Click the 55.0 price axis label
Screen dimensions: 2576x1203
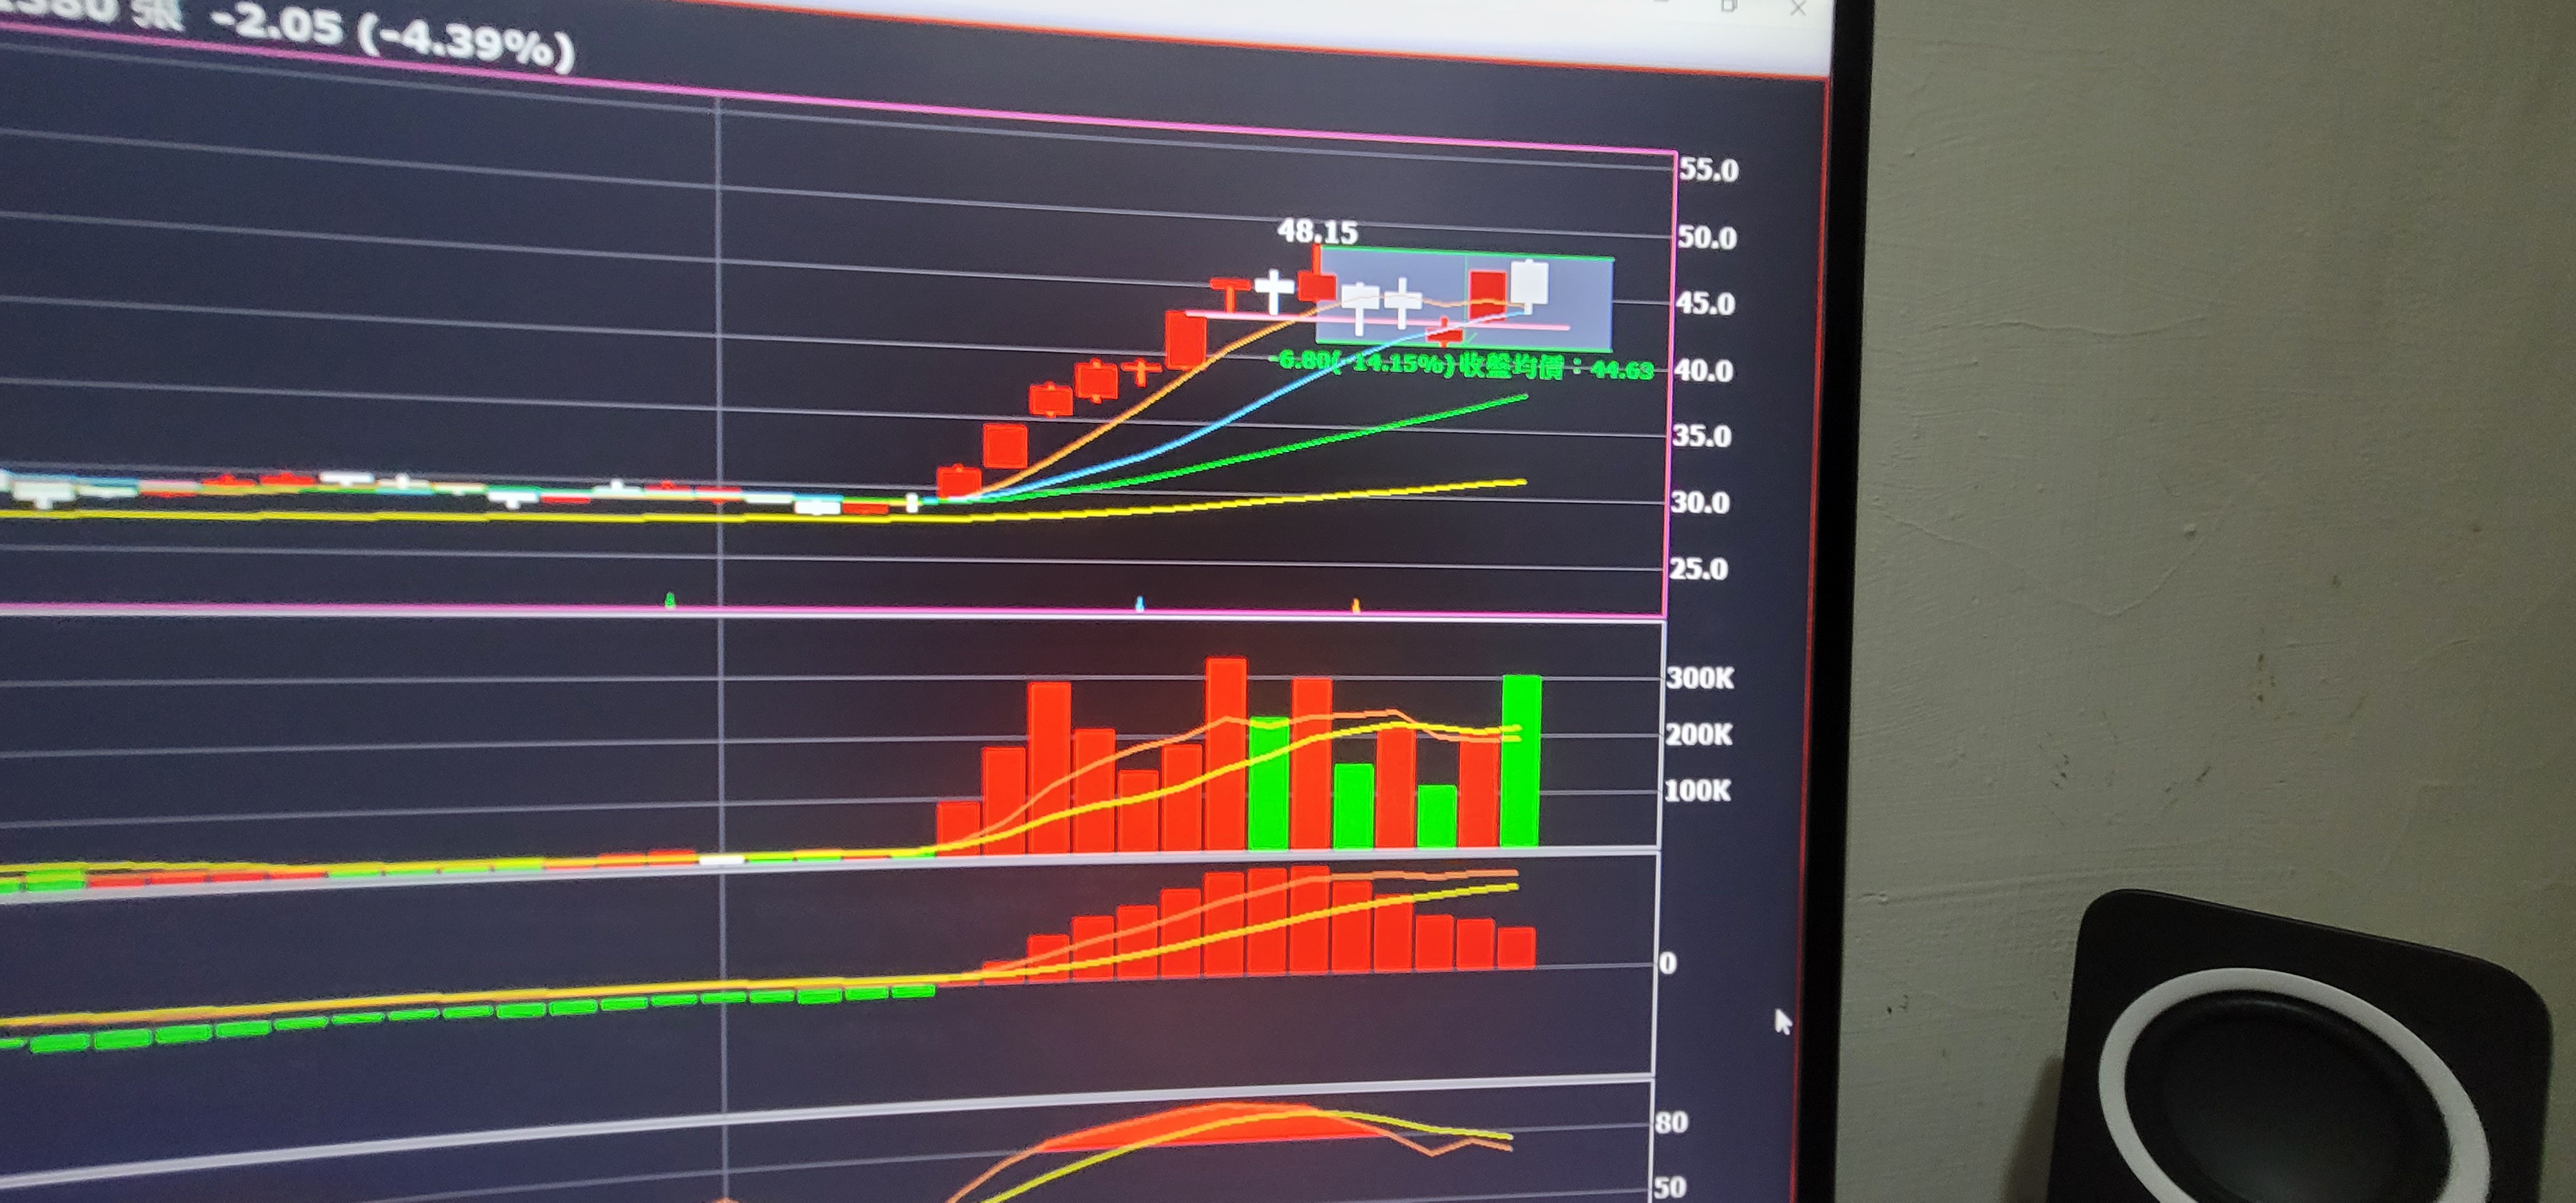[x=1708, y=170]
